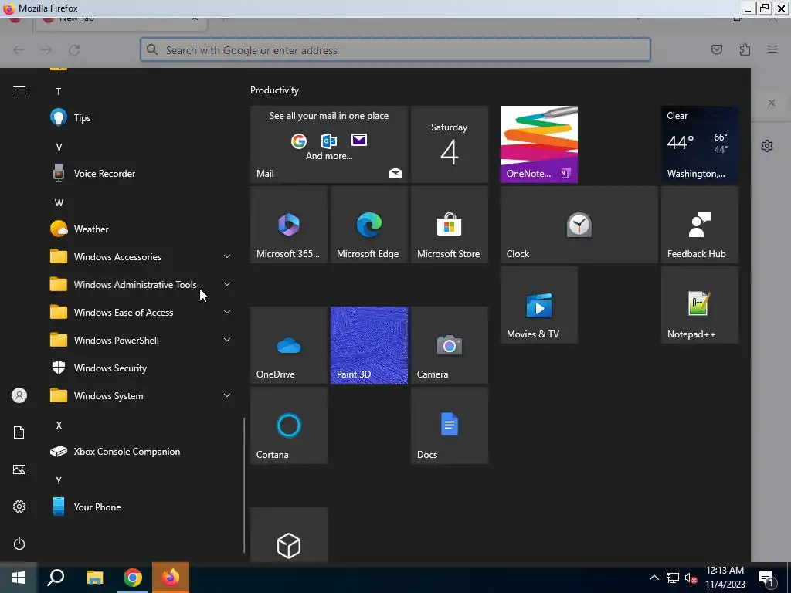791x593 pixels.
Task: Open Firefox extensions button
Action: click(745, 49)
